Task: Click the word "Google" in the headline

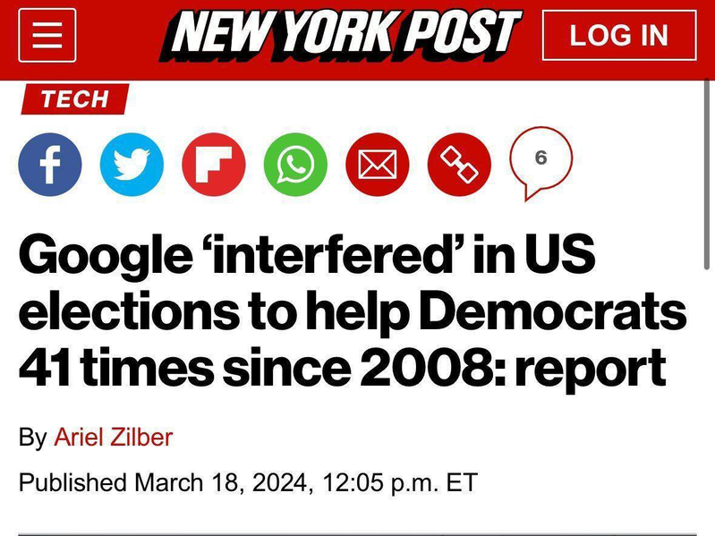Action: pos(106,255)
